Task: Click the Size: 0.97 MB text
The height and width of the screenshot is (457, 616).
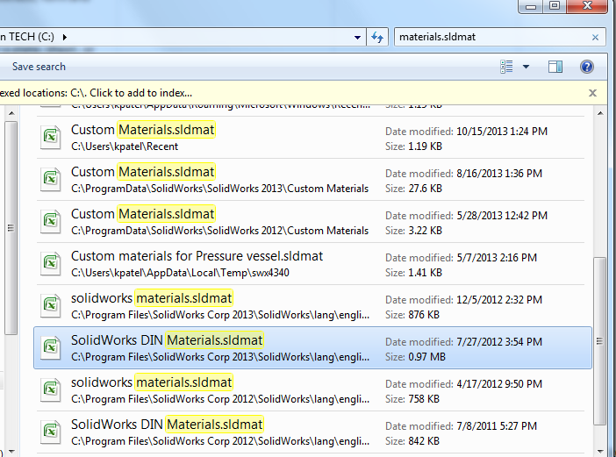Action: point(415,357)
